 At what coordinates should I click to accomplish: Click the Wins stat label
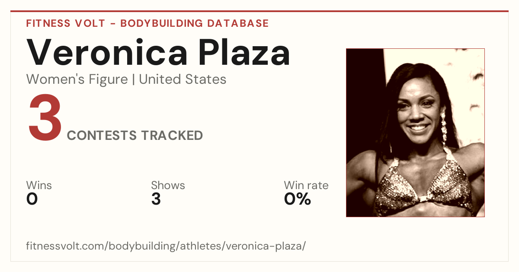tap(39, 185)
